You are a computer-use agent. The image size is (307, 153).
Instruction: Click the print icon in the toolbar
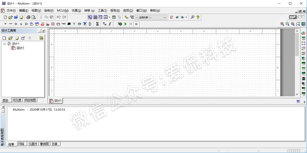tap(28, 17)
